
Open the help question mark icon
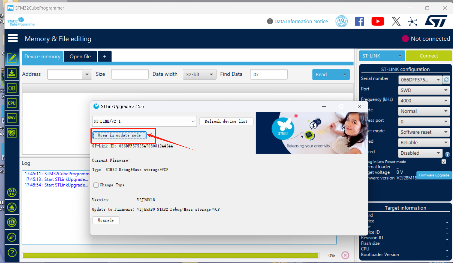click(12, 253)
